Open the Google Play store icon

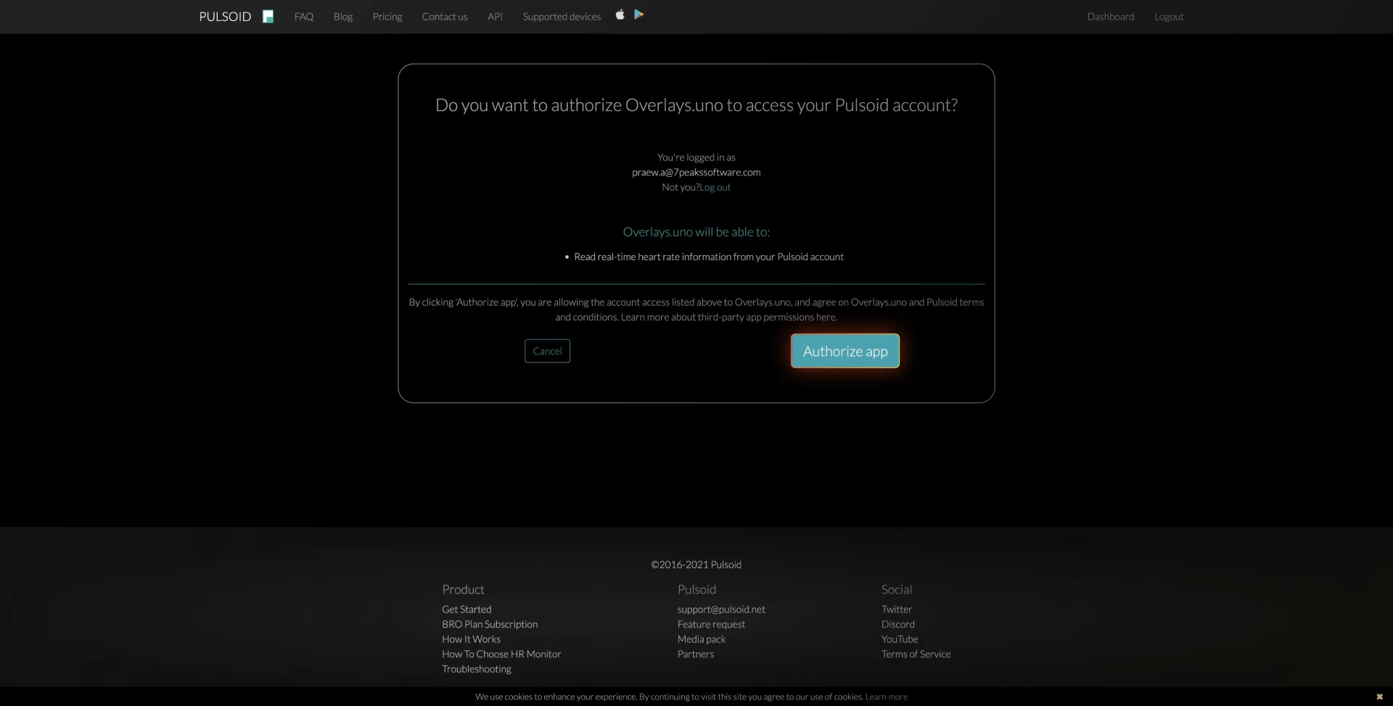pyautogui.click(x=638, y=14)
